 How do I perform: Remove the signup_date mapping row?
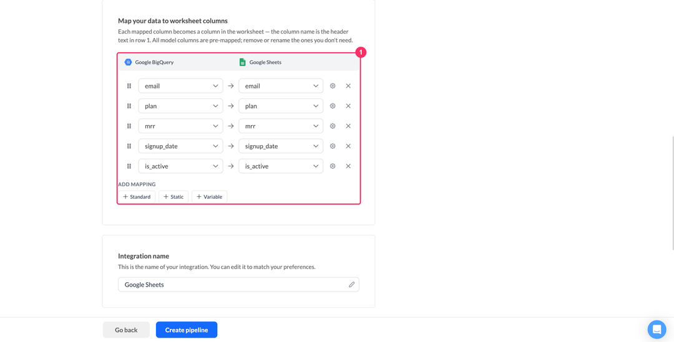[x=348, y=146]
